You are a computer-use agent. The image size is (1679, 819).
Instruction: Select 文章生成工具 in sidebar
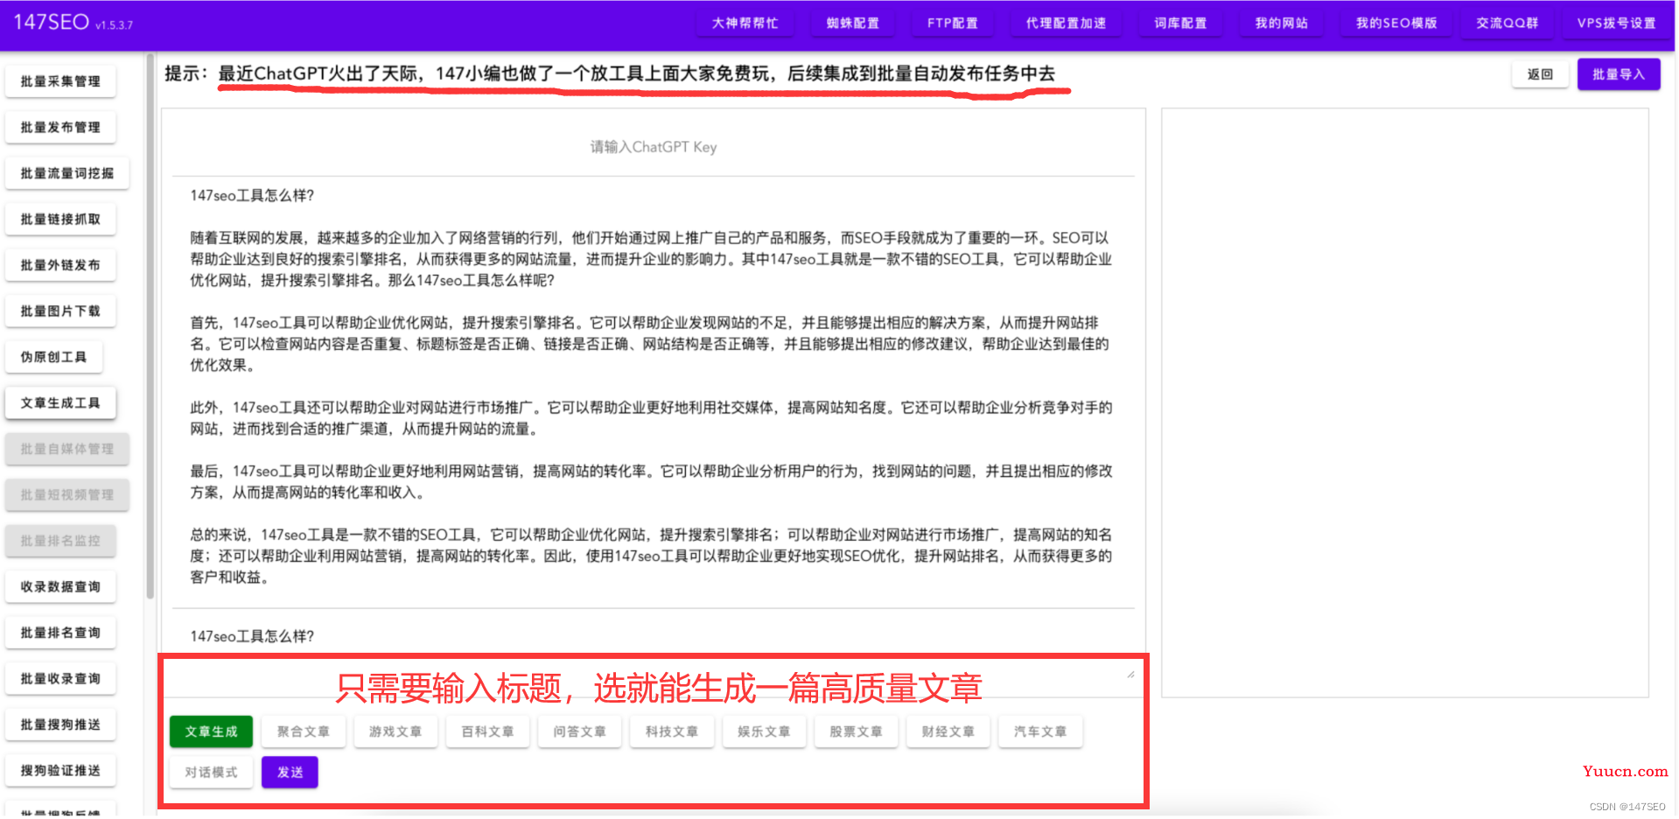point(60,403)
